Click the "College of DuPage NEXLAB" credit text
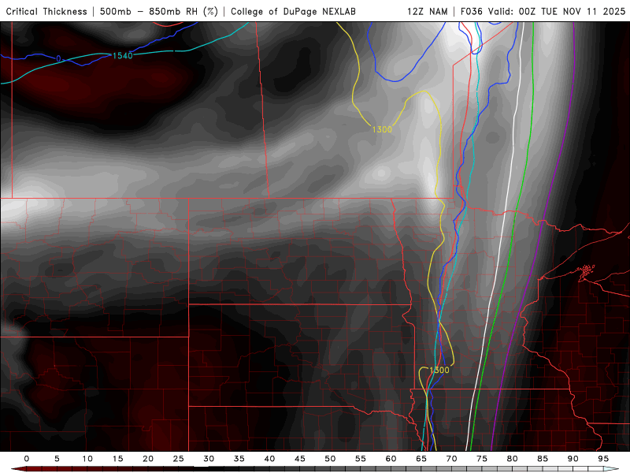The width and height of the screenshot is (630, 473). (x=293, y=11)
